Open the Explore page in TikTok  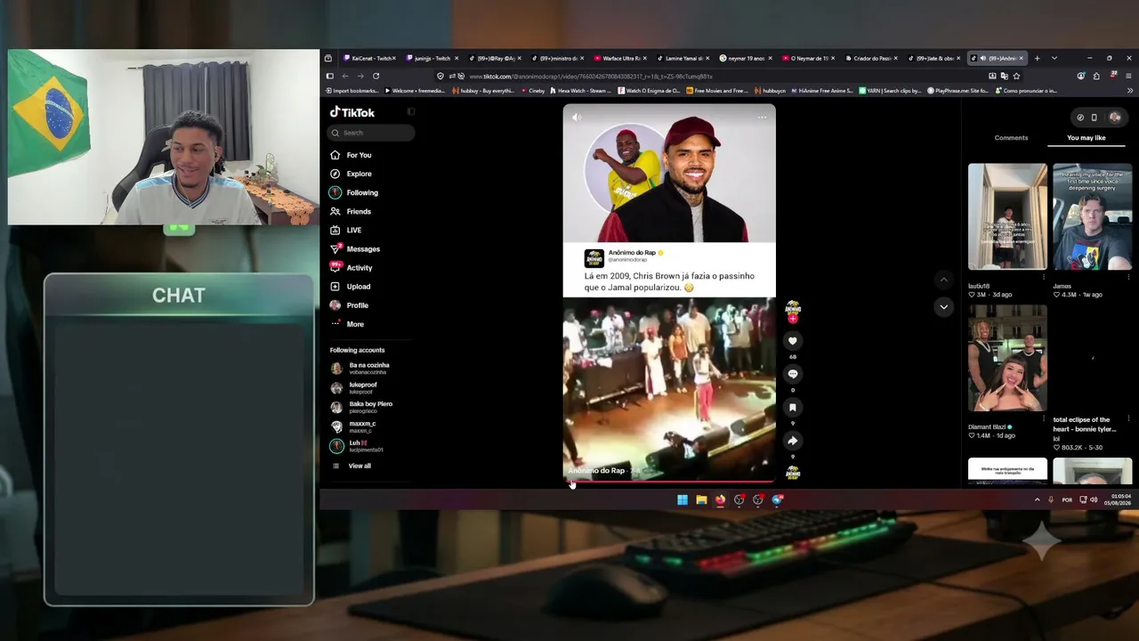point(351,174)
